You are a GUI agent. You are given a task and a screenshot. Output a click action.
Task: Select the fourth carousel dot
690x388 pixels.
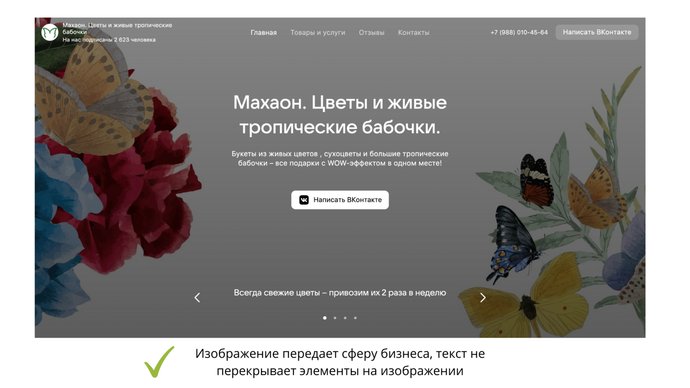tap(355, 318)
